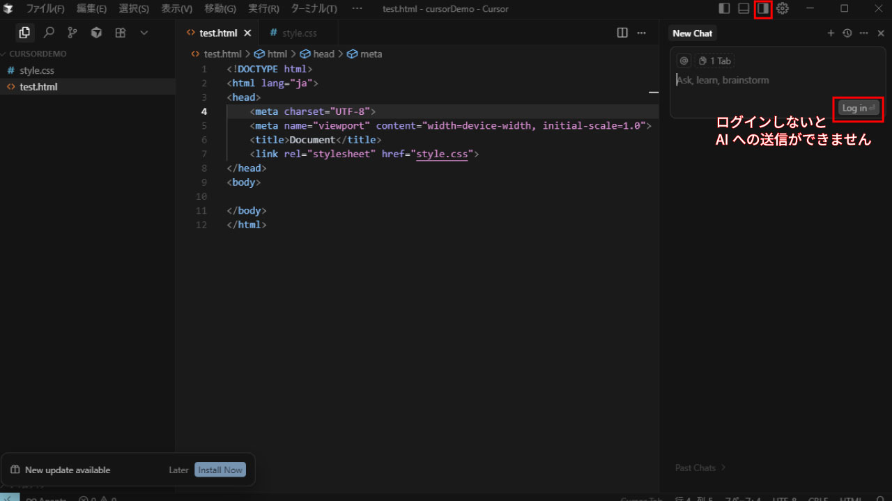Open the ファイル(F) menu
892x501 pixels.
click(x=45, y=8)
